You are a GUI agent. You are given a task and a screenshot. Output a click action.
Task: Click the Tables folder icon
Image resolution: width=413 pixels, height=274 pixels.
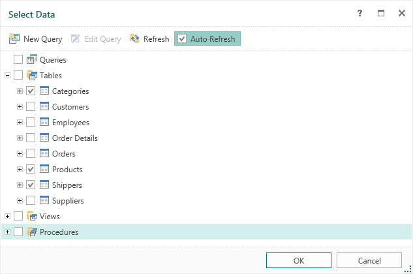tap(31, 76)
